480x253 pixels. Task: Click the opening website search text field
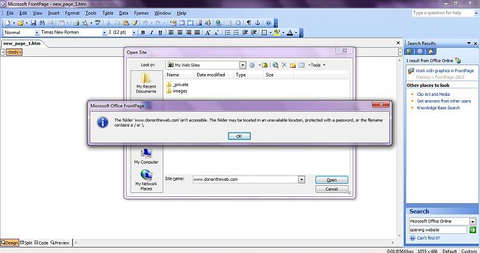point(438,230)
